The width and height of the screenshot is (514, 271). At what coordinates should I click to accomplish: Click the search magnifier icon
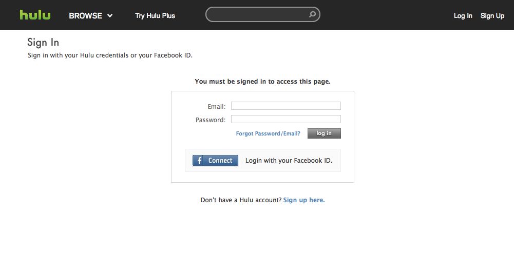tap(312, 14)
